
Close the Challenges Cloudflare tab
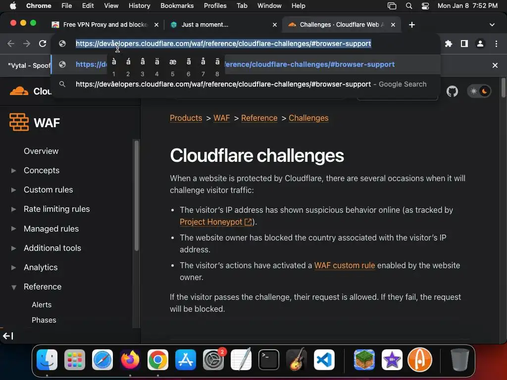pyautogui.click(x=393, y=25)
